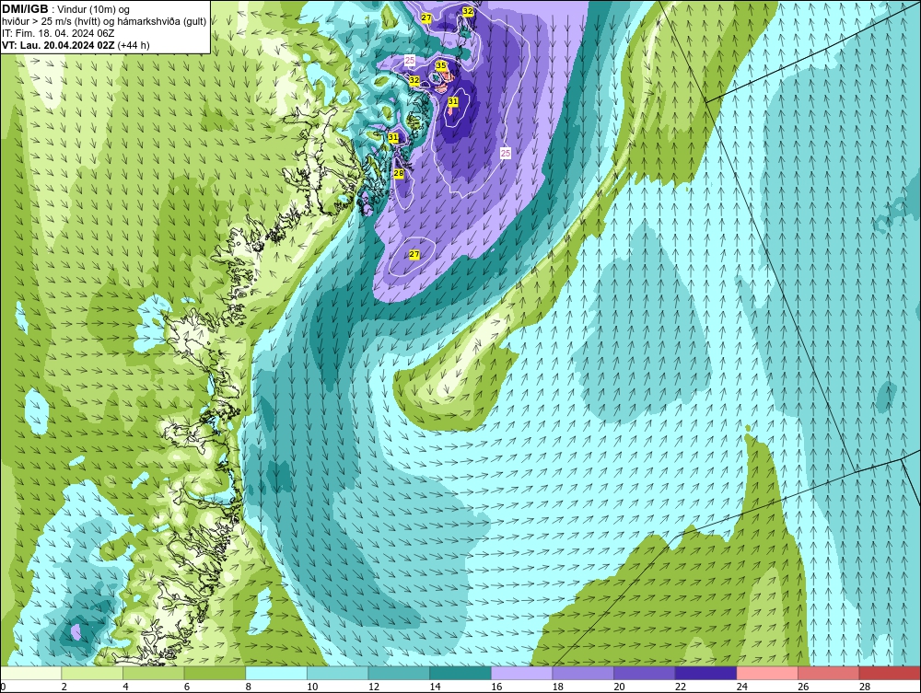
Task: Click the yellow 27 label at the map's top edge
Action: pyautogui.click(x=426, y=18)
